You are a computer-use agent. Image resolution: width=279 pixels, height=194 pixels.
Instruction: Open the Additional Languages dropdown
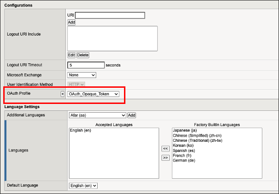click(x=96, y=115)
